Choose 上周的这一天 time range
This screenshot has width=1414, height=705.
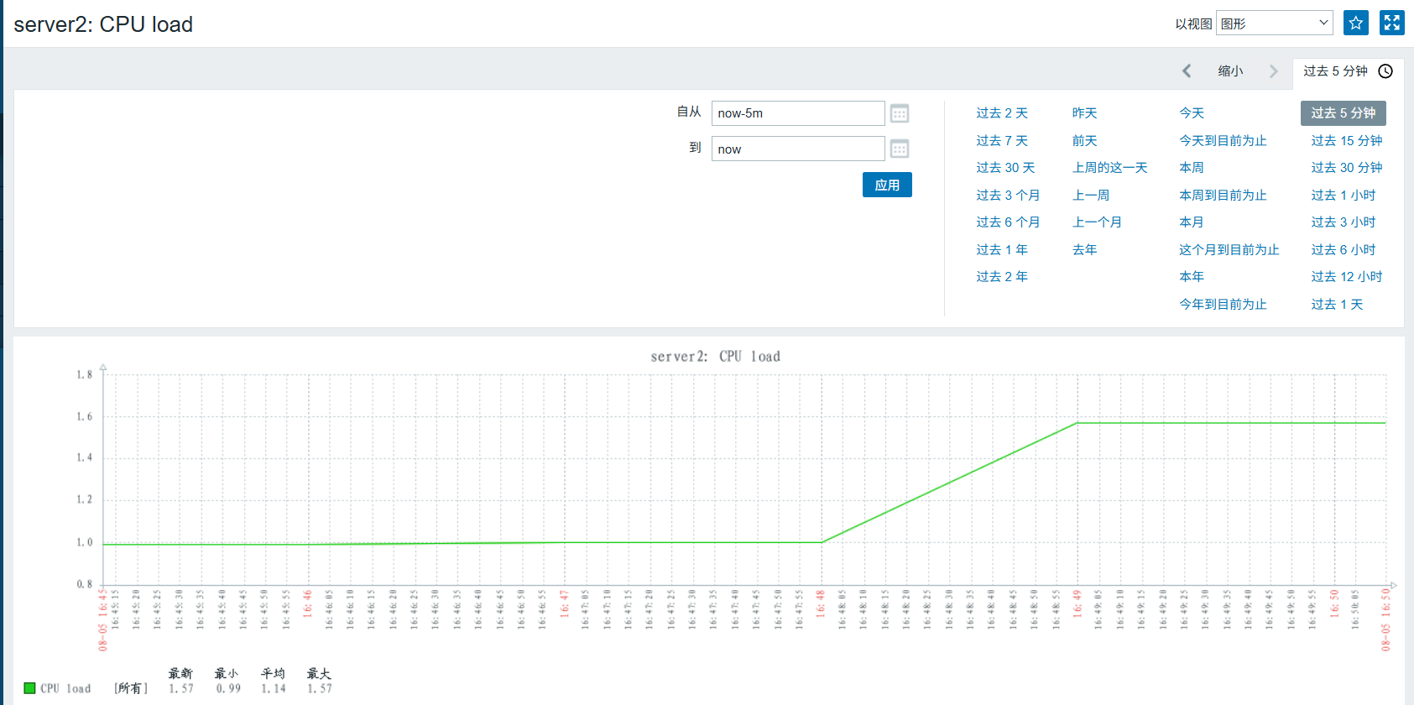pos(1110,168)
